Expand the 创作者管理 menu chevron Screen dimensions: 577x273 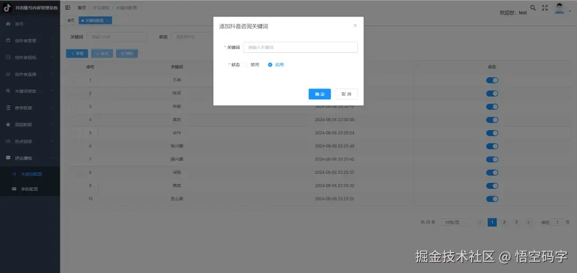click(52, 41)
